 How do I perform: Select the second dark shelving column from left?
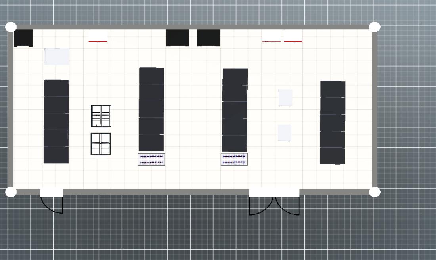pos(151,109)
